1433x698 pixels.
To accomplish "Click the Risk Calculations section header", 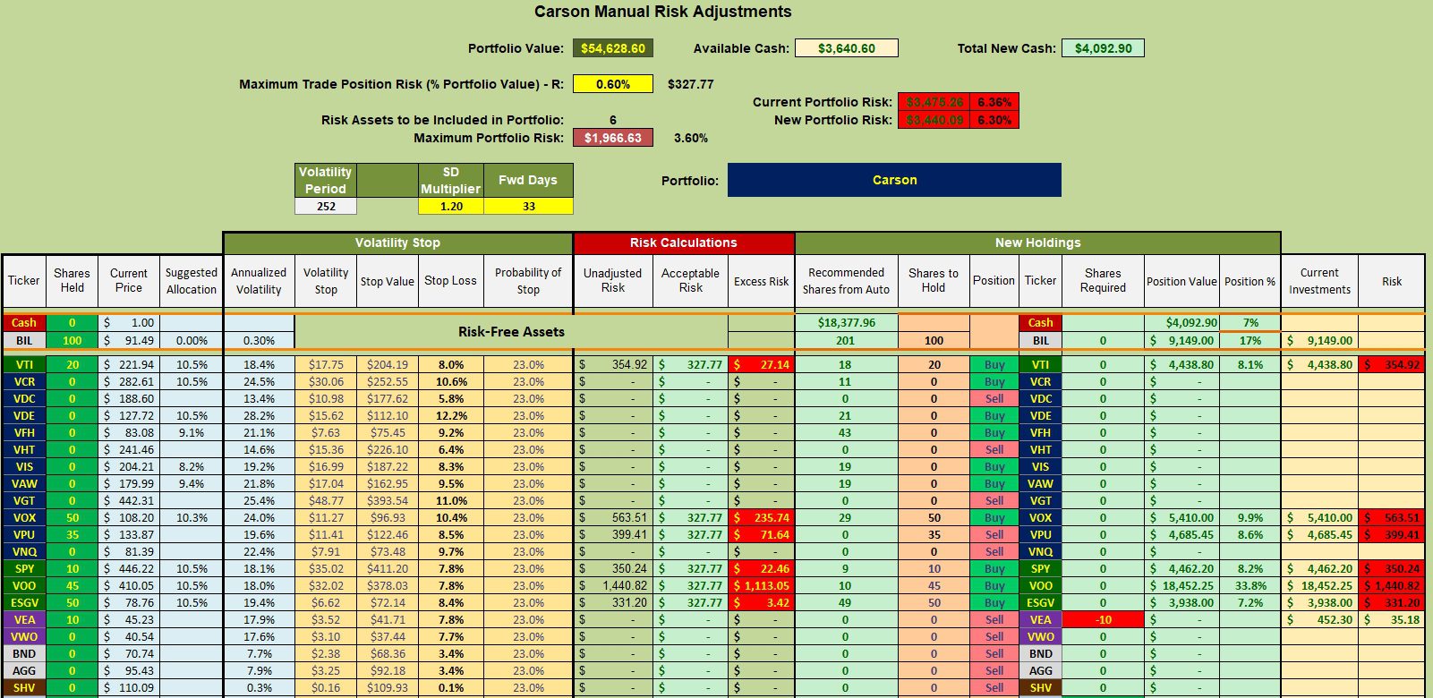I will point(684,243).
